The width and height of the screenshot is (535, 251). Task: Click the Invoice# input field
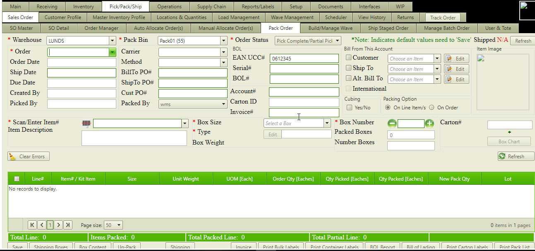(304, 112)
